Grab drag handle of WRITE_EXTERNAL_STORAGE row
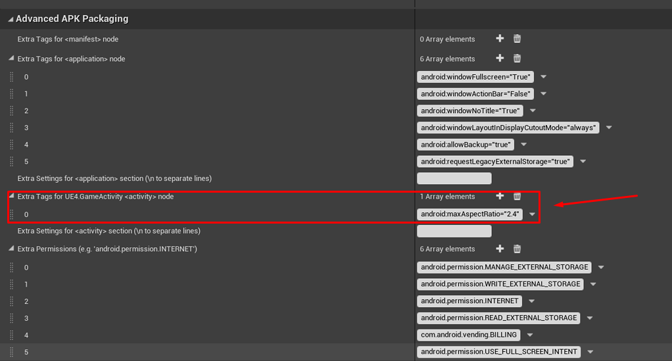This screenshot has height=361, width=672. (x=12, y=284)
